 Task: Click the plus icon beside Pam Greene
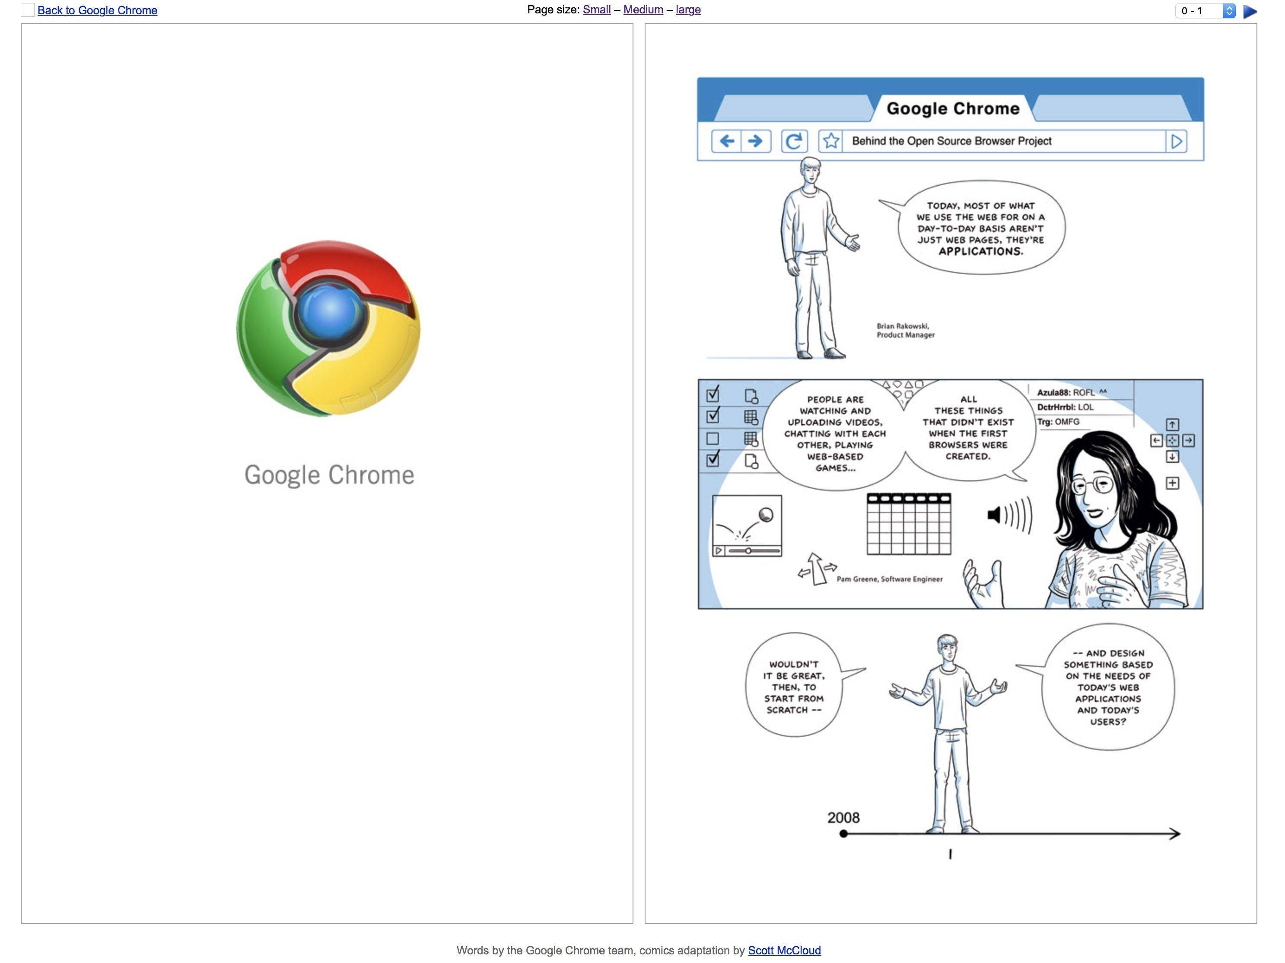pos(1172,483)
